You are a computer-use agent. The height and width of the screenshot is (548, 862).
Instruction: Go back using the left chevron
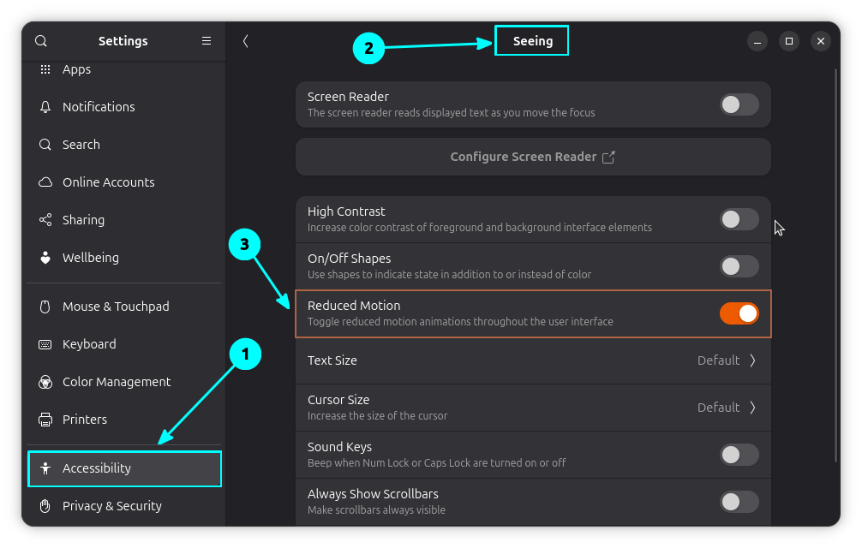pos(246,41)
